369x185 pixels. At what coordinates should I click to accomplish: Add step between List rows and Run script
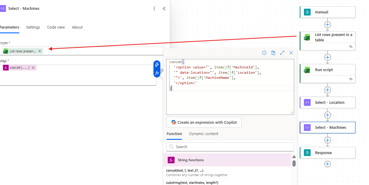point(328,57)
